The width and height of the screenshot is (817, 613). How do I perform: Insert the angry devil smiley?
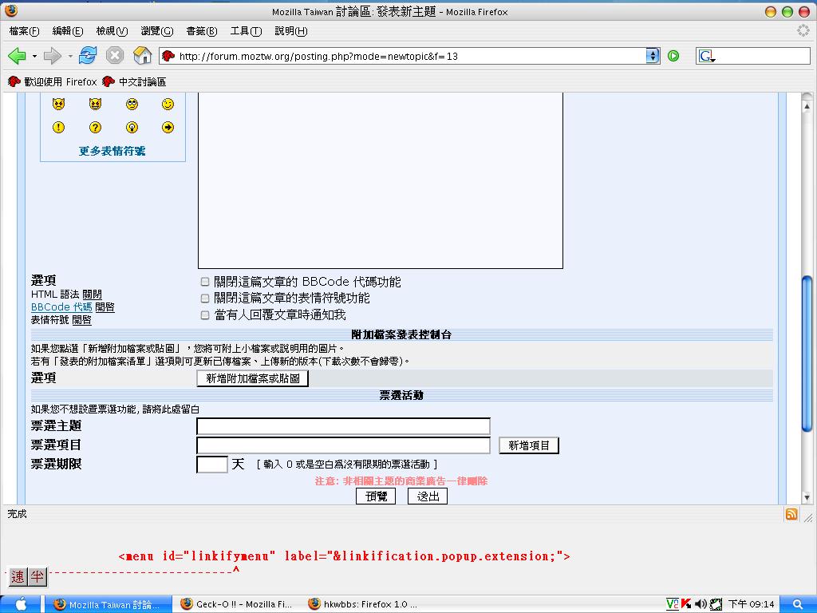[58, 104]
